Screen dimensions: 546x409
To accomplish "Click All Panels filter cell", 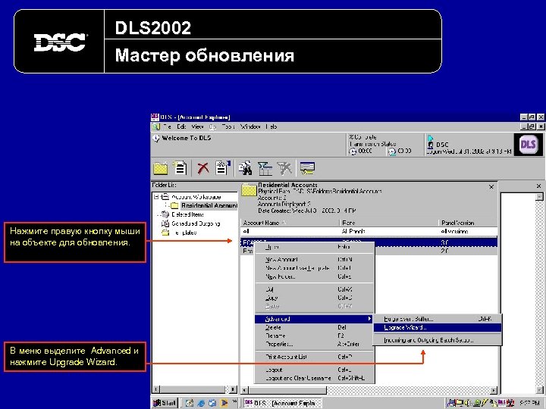I will pyautogui.click(x=388, y=231).
